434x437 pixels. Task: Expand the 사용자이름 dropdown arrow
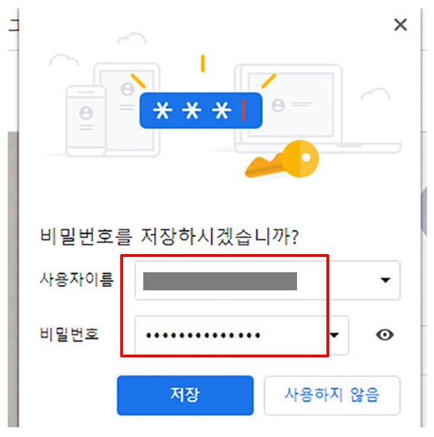point(386,280)
